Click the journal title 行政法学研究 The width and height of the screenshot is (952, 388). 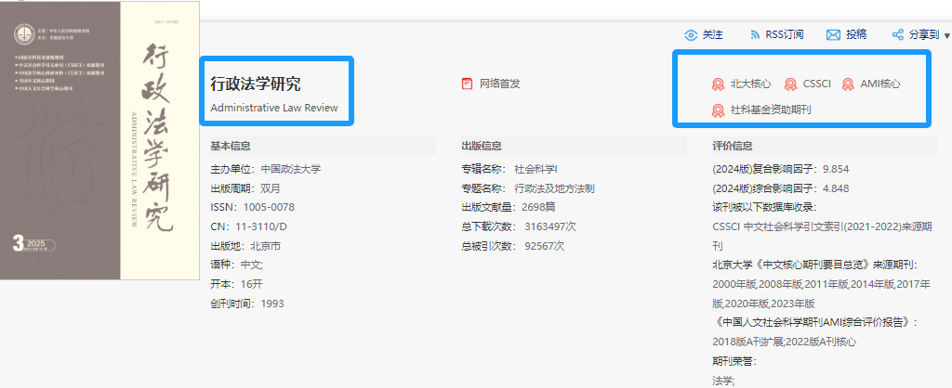(256, 84)
